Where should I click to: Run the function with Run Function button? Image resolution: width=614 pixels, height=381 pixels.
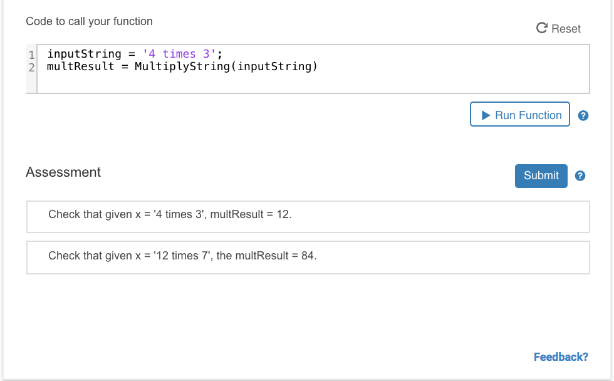tap(520, 115)
